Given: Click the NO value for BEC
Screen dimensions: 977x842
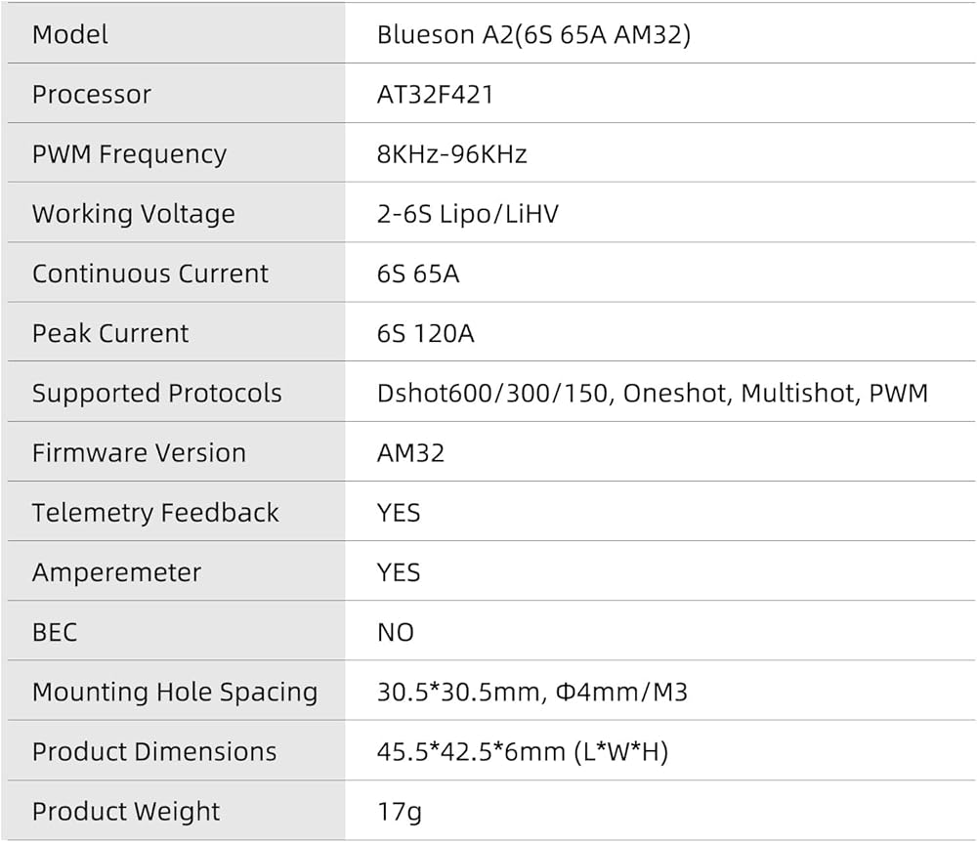Looking at the screenshot, I should 396,632.
